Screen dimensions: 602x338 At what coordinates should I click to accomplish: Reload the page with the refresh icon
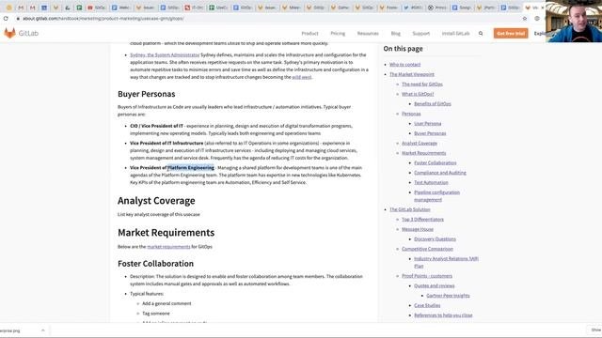[6, 19]
